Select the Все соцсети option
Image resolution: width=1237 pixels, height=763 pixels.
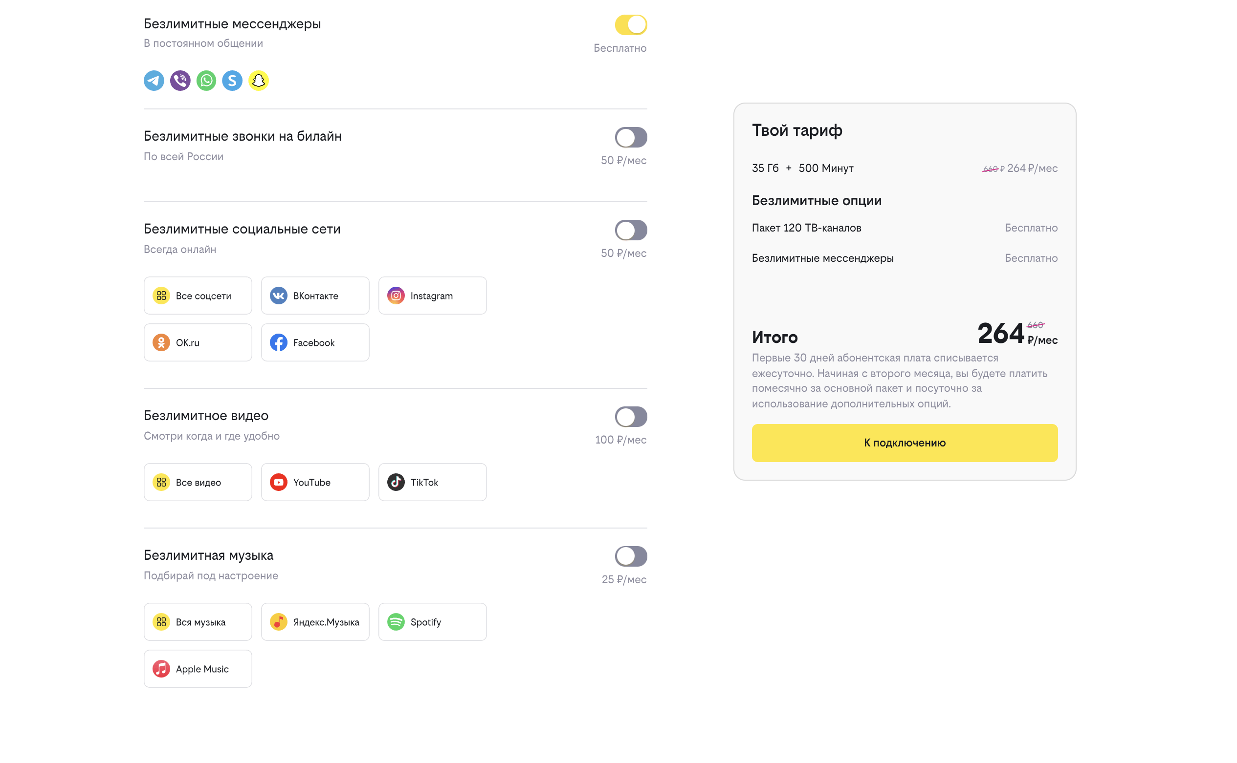click(198, 296)
